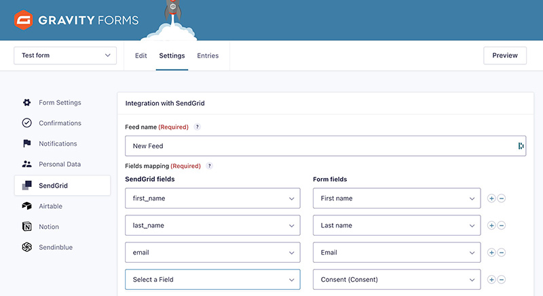Click into the Feed name input
Screen dimensions: 543x296
(x=326, y=146)
